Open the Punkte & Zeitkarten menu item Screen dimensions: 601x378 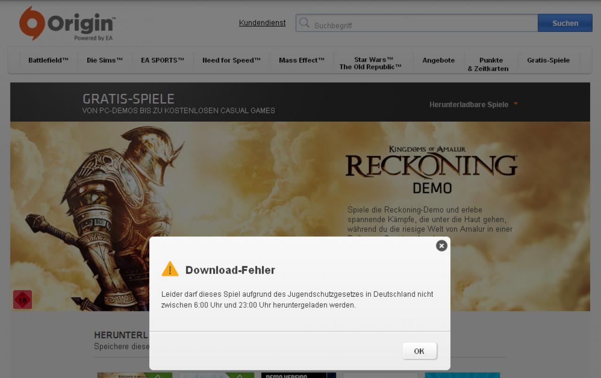488,64
